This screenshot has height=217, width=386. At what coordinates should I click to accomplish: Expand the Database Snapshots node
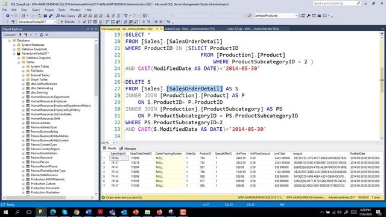pyautogui.click(x=14, y=49)
